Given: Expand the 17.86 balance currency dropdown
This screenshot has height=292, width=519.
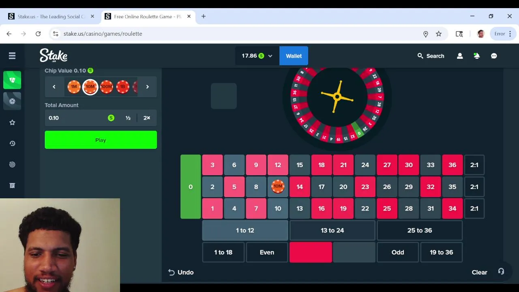Looking at the screenshot, I should click(257, 56).
